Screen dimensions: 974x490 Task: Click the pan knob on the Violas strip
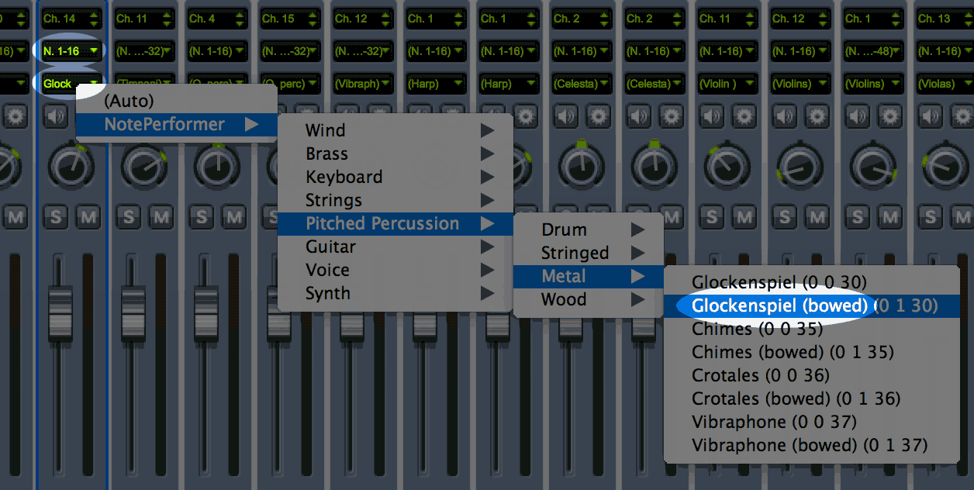[946, 166]
